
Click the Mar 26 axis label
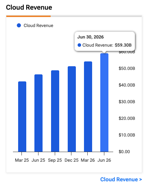(x=88, y=160)
